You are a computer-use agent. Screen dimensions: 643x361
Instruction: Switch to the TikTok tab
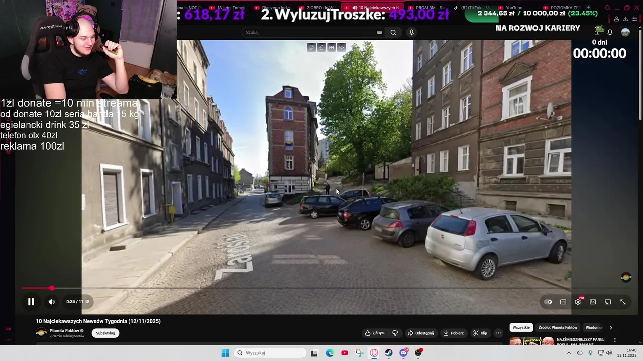(x=472, y=8)
